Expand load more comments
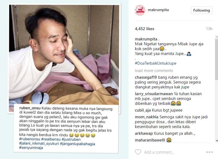The width and height of the screenshot is (218, 159). click(154, 71)
